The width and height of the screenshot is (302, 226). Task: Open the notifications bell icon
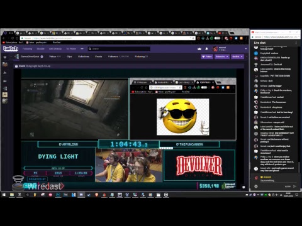[x=206, y=49]
